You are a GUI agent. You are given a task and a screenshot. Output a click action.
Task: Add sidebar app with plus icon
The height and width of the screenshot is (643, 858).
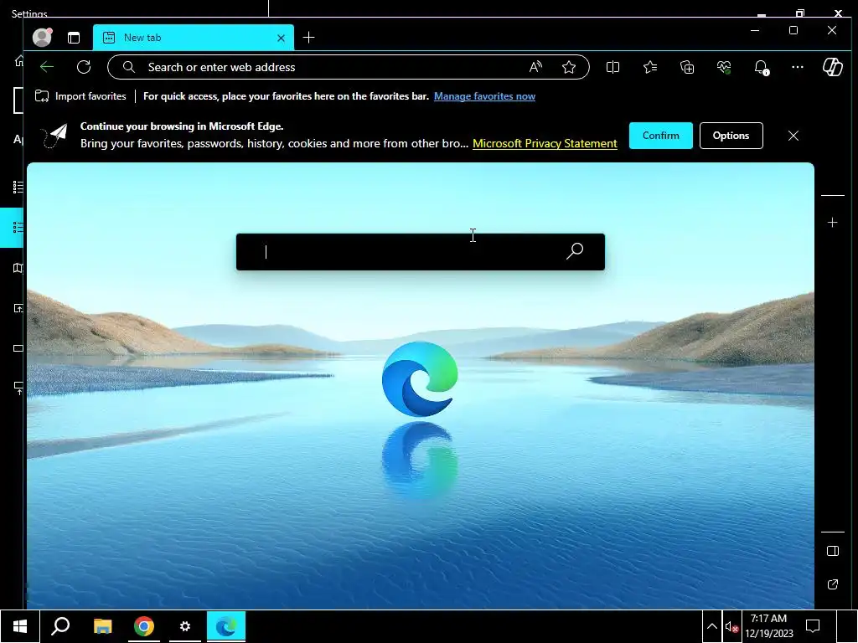point(832,223)
